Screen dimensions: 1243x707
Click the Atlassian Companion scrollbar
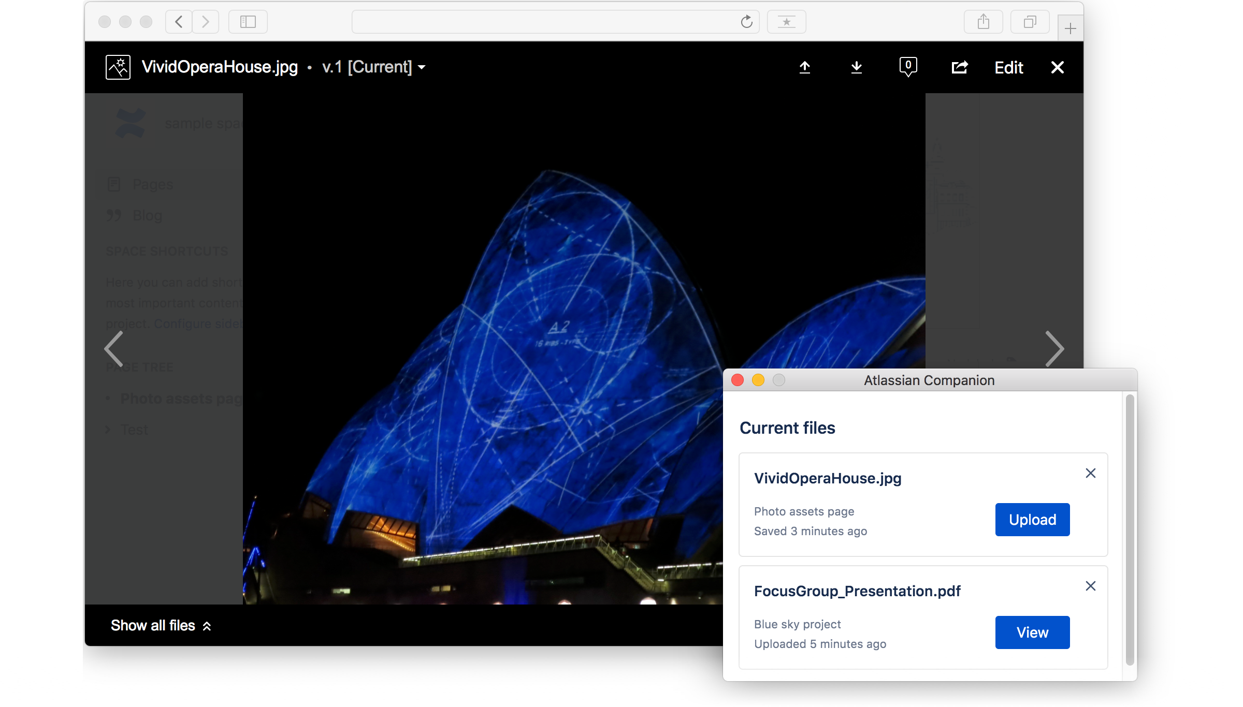[1130, 529]
